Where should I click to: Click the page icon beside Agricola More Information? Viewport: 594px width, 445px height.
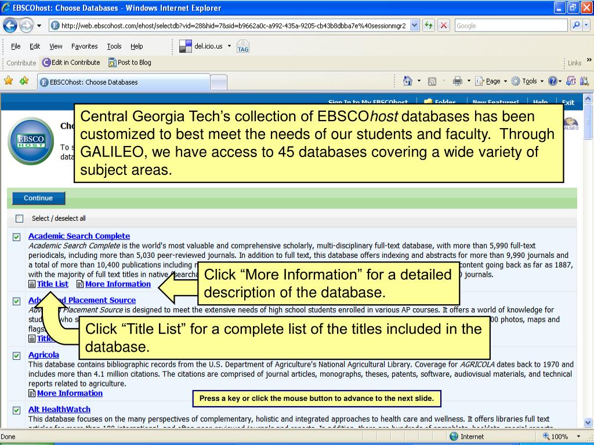tap(32, 393)
